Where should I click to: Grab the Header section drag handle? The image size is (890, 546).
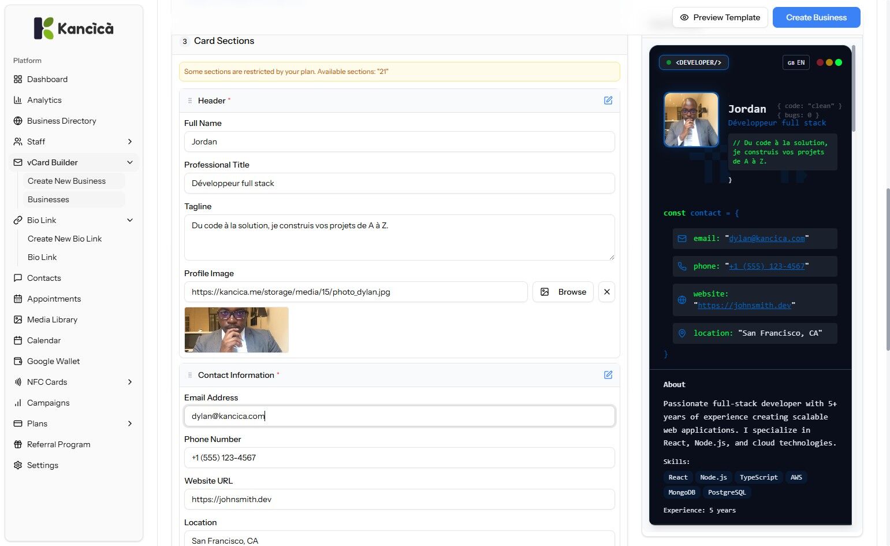pyautogui.click(x=190, y=101)
